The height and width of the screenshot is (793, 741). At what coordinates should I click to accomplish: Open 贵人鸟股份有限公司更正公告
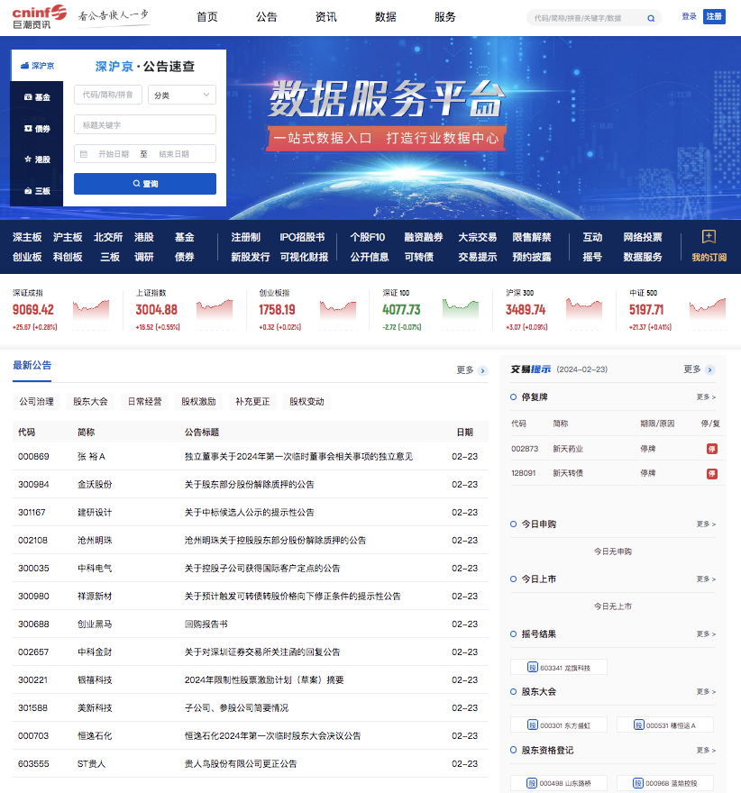pyautogui.click(x=241, y=763)
